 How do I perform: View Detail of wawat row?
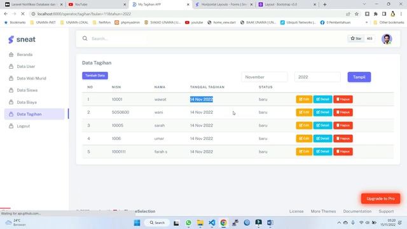click(x=322, y=99)
